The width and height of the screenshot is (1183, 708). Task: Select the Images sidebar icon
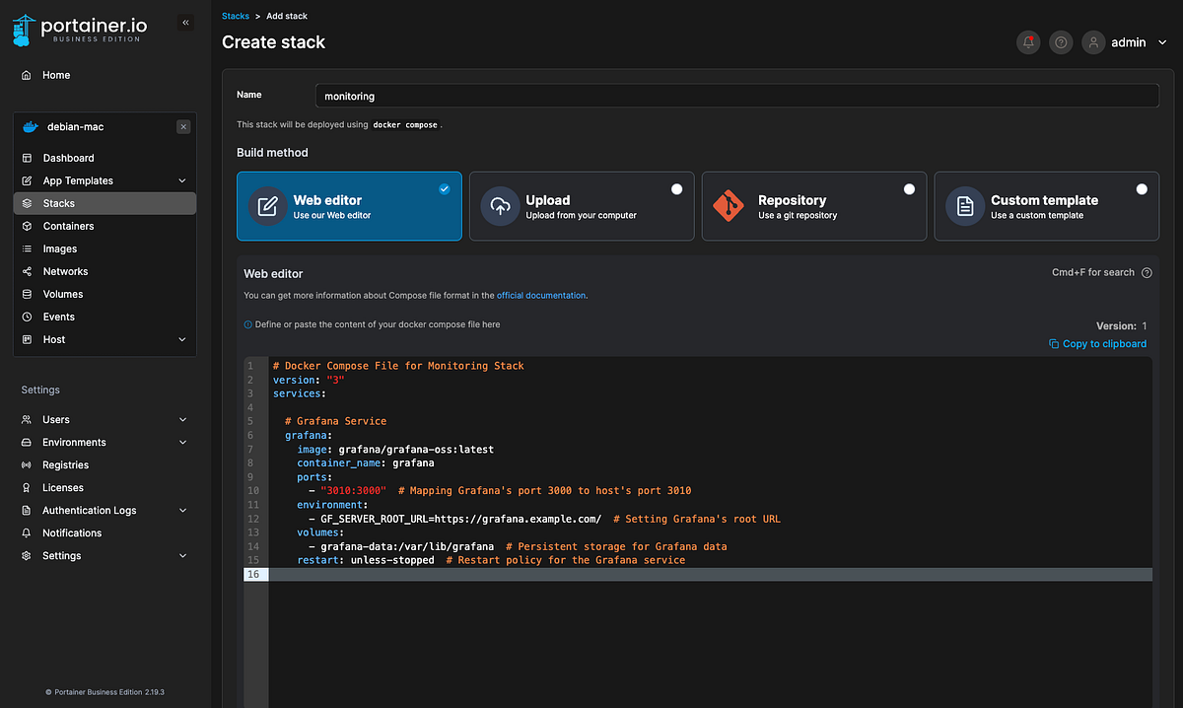pos(25,248)
